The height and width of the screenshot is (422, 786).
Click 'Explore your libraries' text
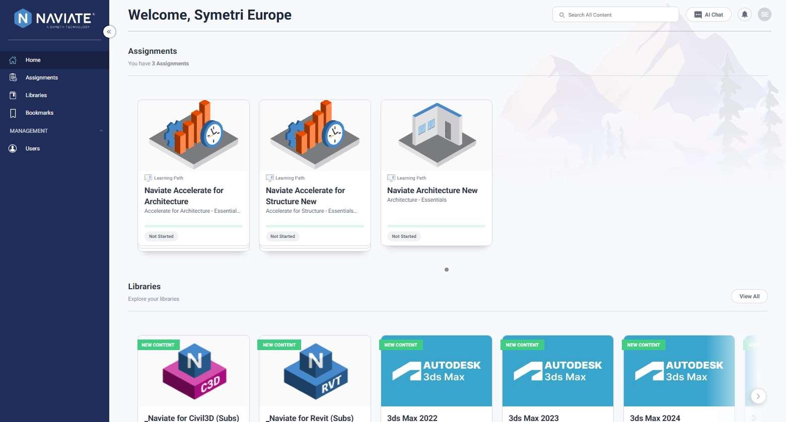click(x=154, y=299)
